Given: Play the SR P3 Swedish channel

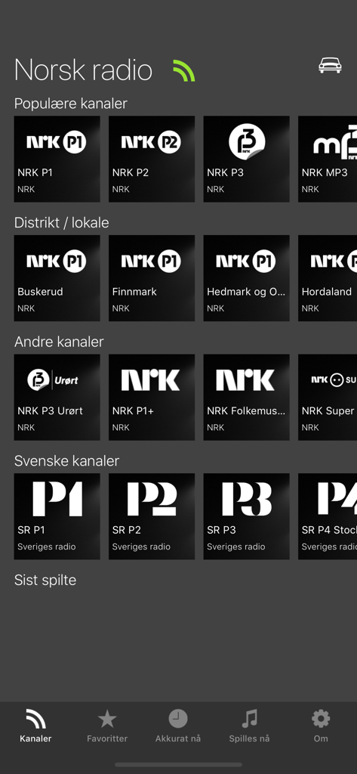Looking at the screenshot, I should pos(247,516).
